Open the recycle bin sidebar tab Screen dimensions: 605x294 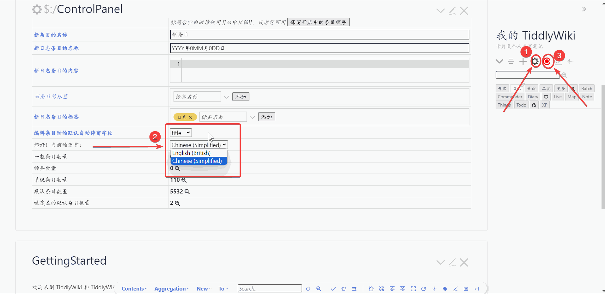[x=534, y=105]
